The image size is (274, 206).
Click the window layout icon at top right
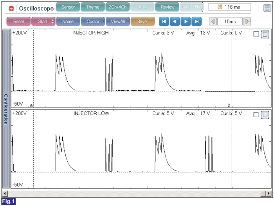(x=267, y=8)
